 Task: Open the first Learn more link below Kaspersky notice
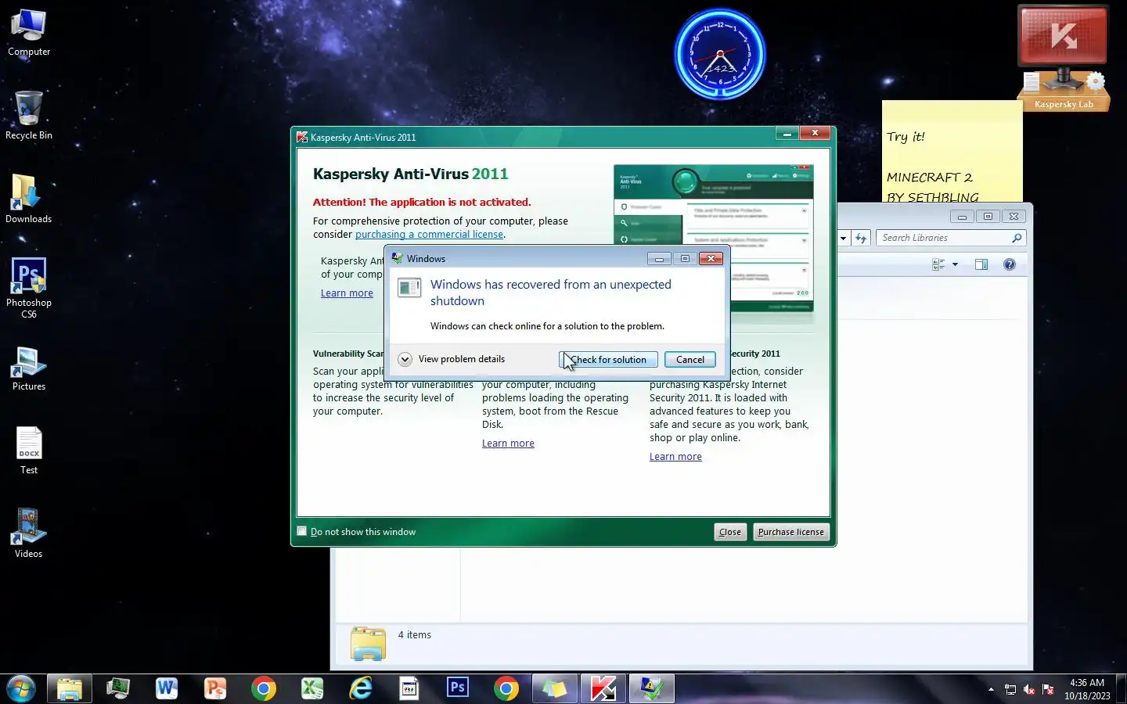[347, 293]
